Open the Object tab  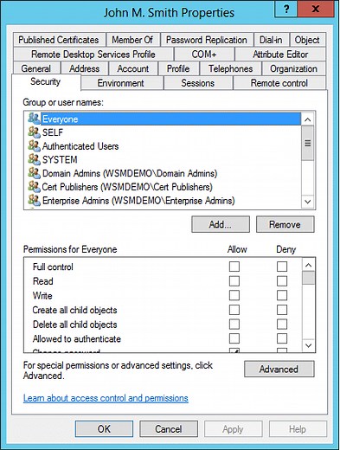click(307, 40)
